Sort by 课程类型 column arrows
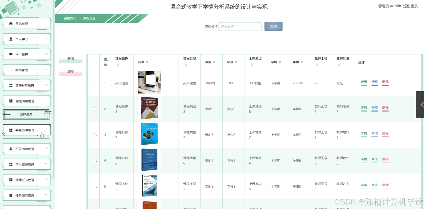The height and width of the screenshot is (209, 424). [186, 65]
